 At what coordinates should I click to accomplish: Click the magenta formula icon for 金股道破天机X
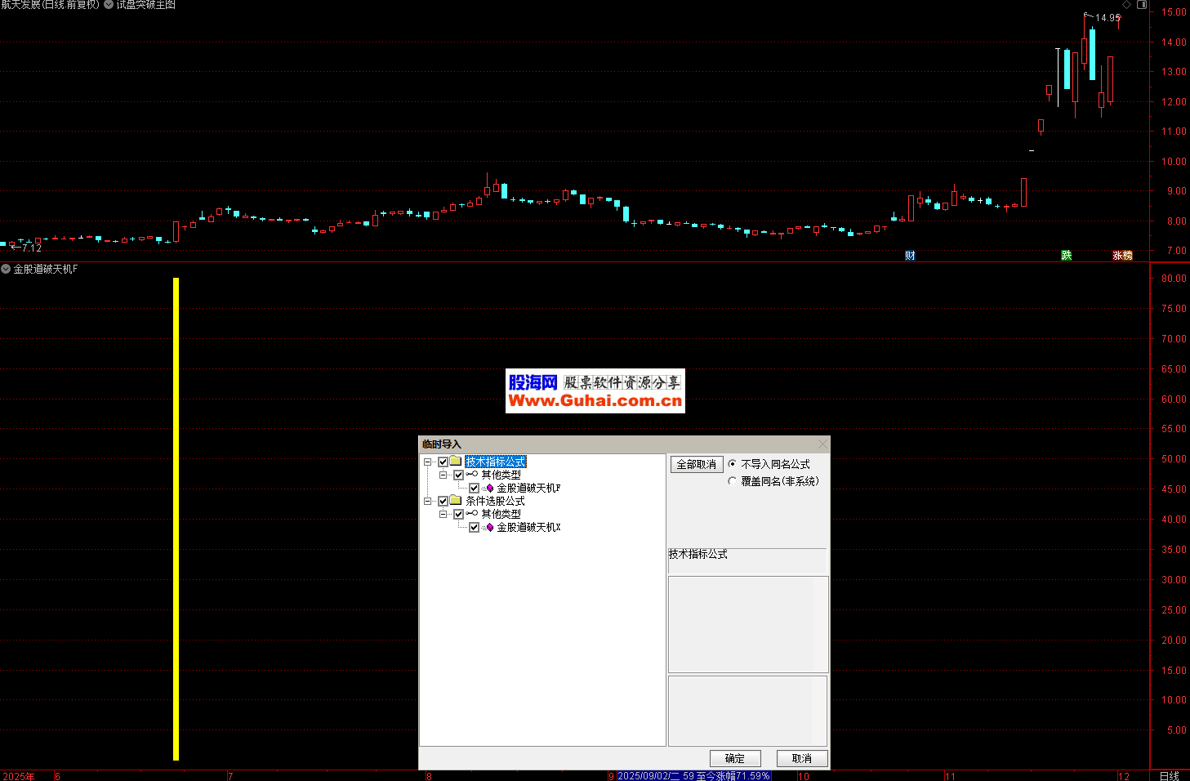[x=490, y=528]
